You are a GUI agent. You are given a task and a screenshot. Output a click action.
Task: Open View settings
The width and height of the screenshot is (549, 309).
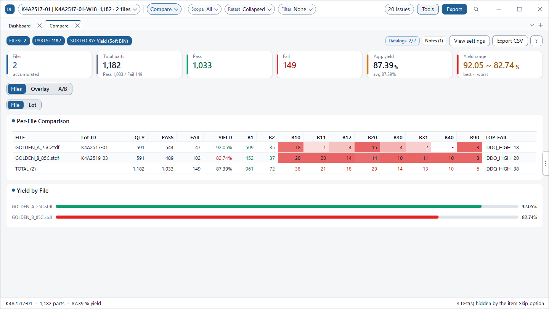tap(469, 41)
